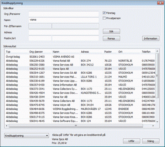This screenshot has height=147, width=165.
Task: Close dialog using Stäng button
Action: coord(151,141)
